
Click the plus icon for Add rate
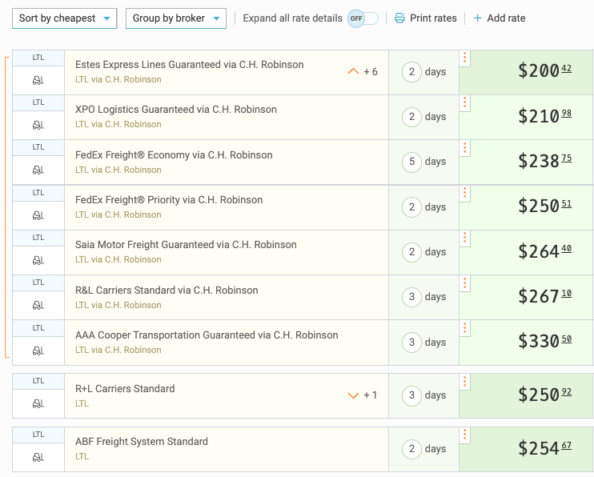478,18
